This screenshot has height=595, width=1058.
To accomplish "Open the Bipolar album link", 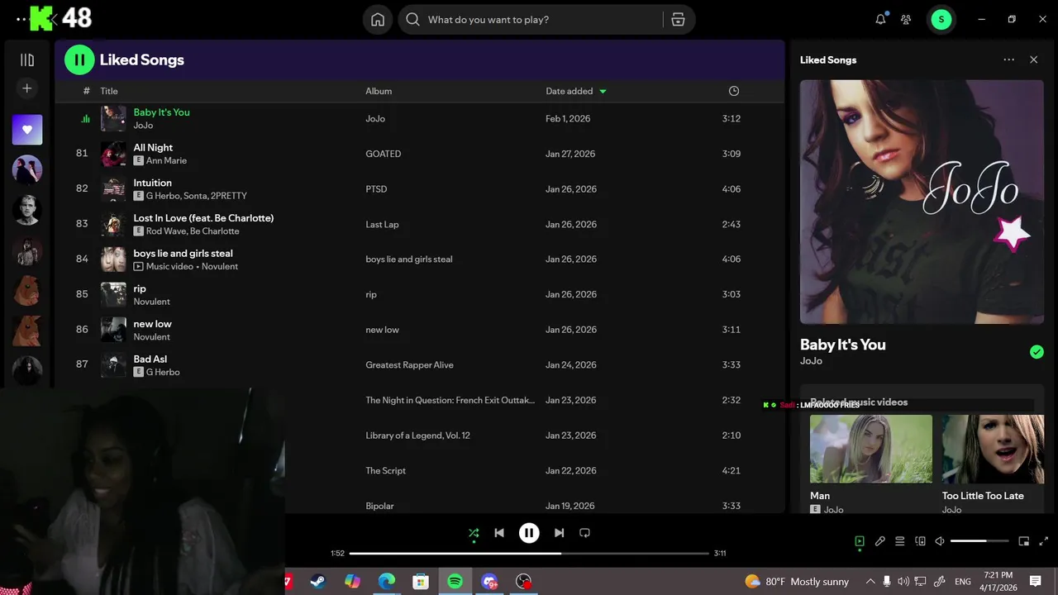I will (379, 506).
